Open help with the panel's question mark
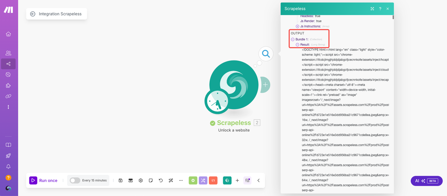Screen dimensions: 447x196 click(380, 9)
